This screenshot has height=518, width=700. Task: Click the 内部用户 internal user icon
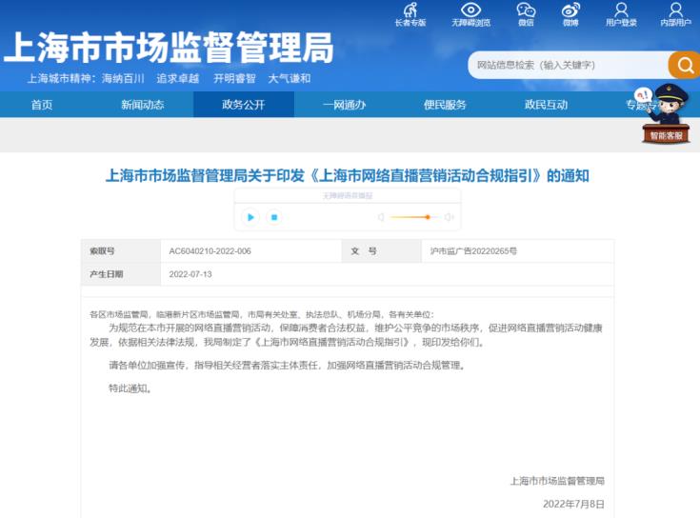click(675, 10)
